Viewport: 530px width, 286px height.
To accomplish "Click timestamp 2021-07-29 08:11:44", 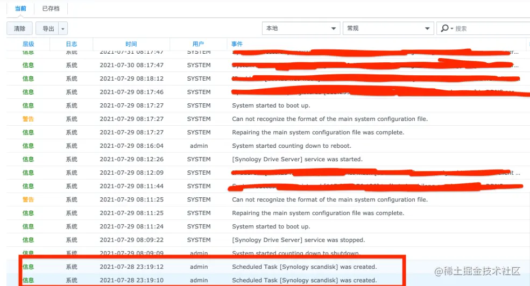I will coord(131,186).
